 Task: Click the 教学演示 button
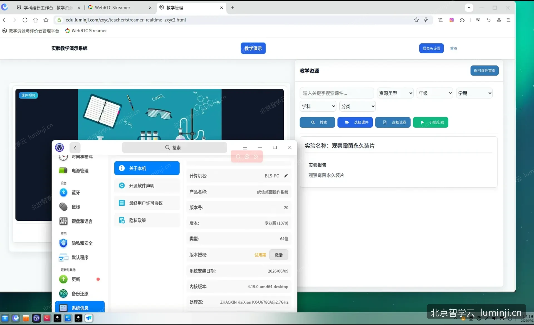[x=253, y=48]
